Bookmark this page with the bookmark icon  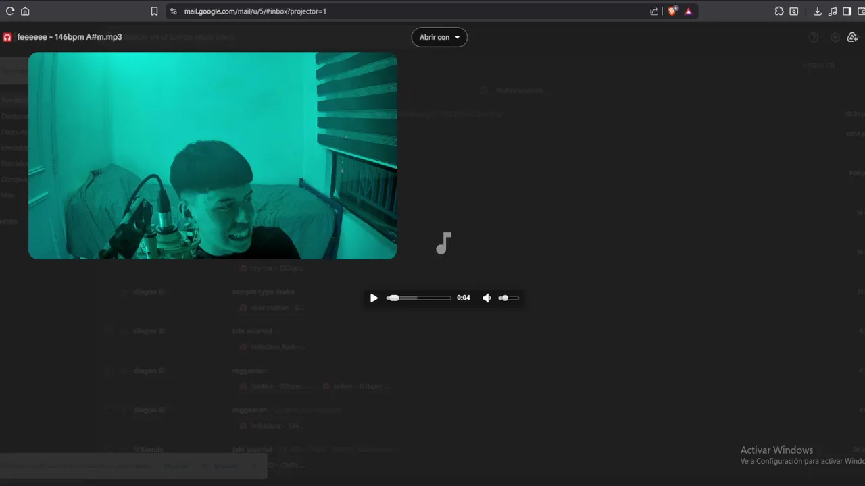click(154, 11)
